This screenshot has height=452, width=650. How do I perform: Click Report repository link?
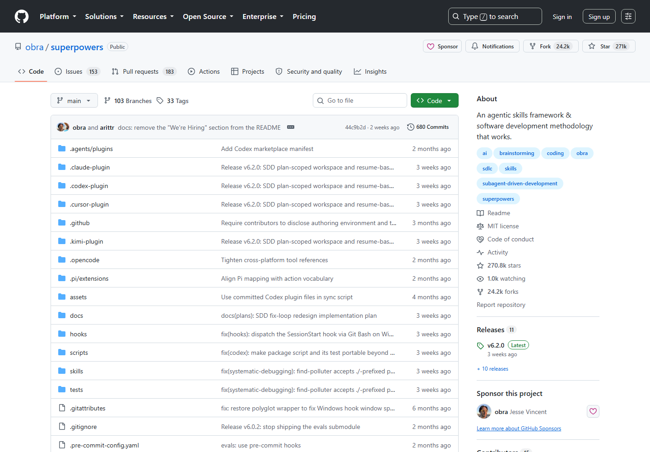tap(501, 305)
